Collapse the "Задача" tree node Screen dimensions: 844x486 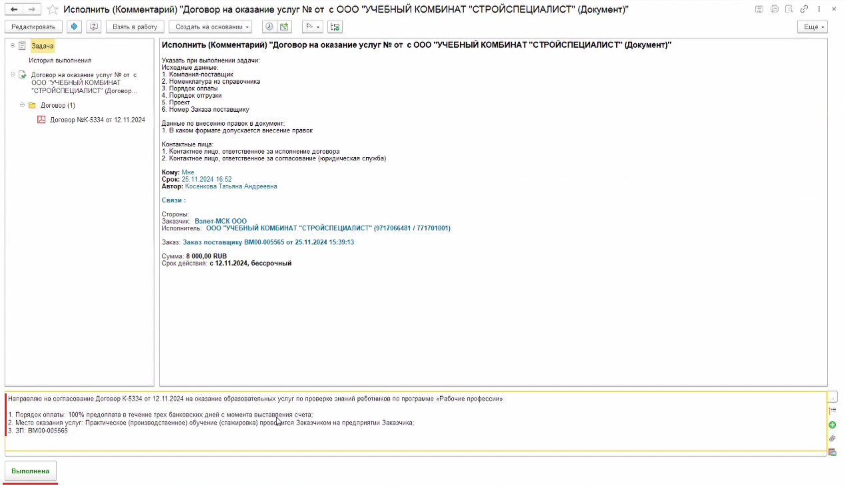point(13,46)
